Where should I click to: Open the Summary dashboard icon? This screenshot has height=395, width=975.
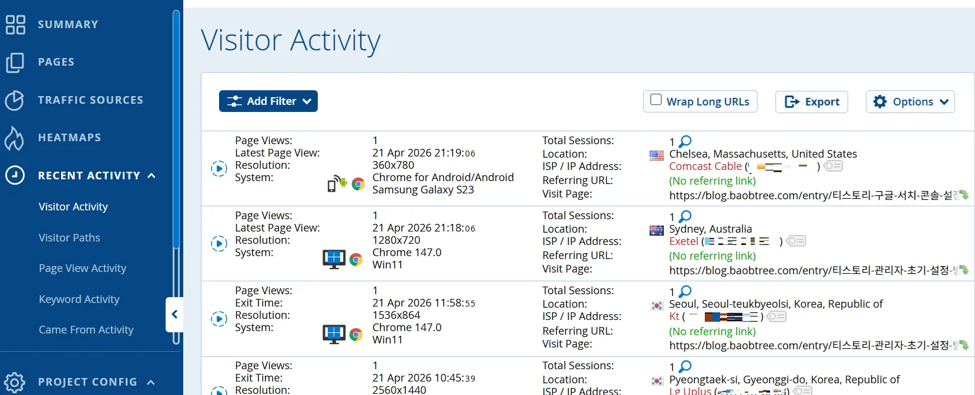(x=15, y=25)
